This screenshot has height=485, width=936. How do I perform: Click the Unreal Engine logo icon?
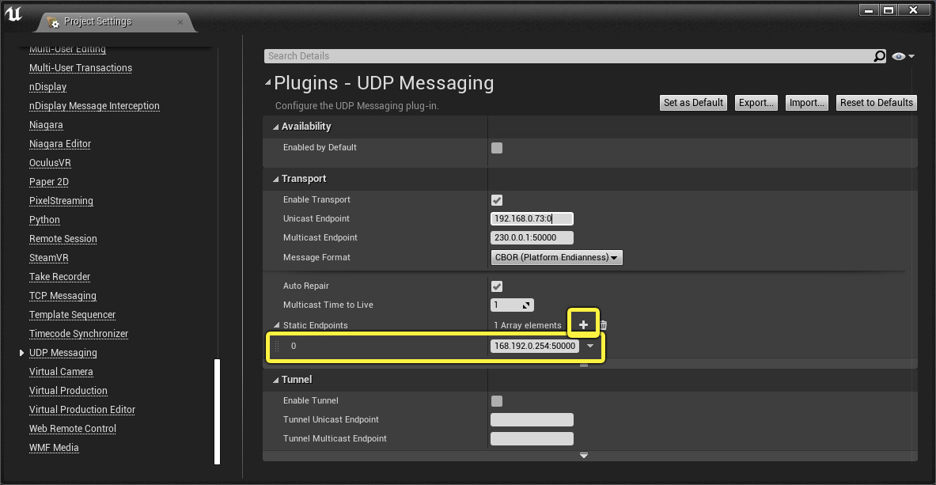coord(13,14)
